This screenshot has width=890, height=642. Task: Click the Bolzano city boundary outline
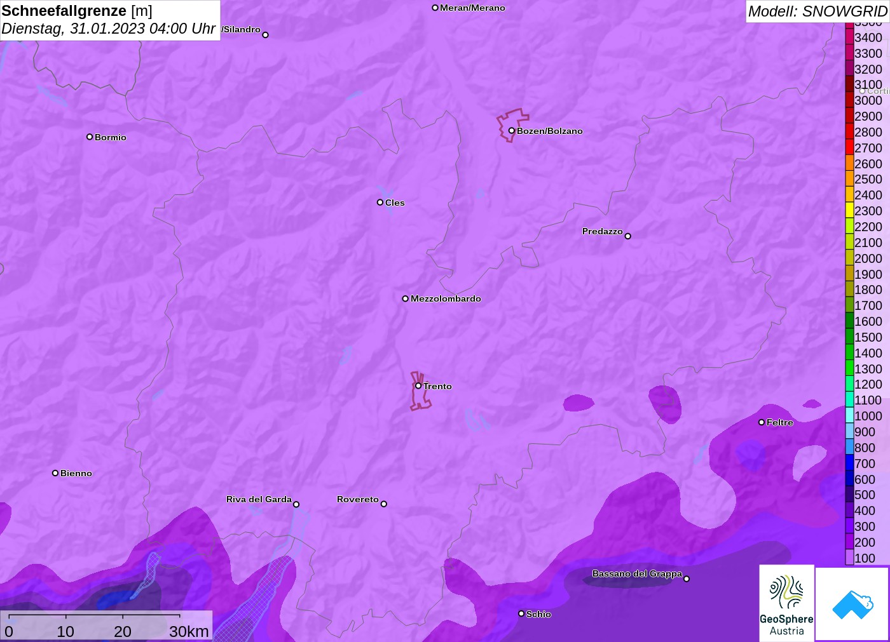[512, 125]
